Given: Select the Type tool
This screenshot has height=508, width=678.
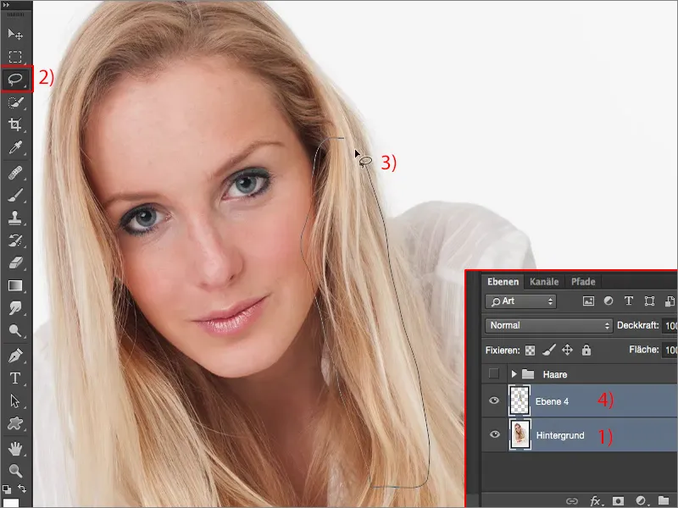Looking at the screenshot, I should pyautogui.click(x=15, y=378).
